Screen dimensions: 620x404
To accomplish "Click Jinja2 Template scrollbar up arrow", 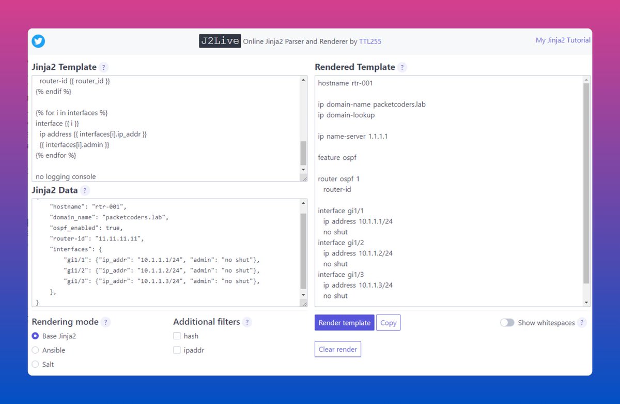I will (x=303, y=80).
